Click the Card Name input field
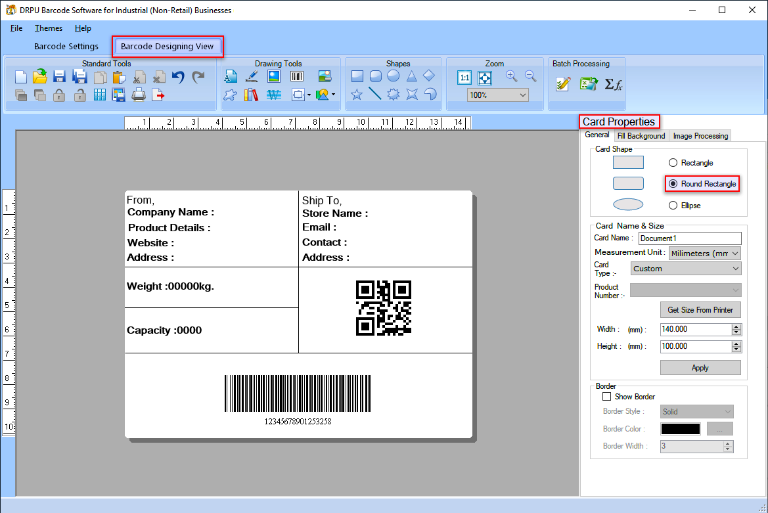The image size is (768, 513). tap(690, 238)
